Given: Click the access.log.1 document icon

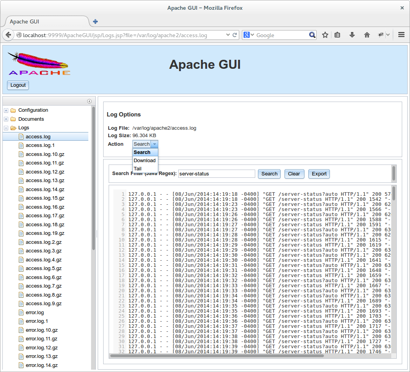Looking at the screenshot, I should pyautogui.click(x=21, y=145).
